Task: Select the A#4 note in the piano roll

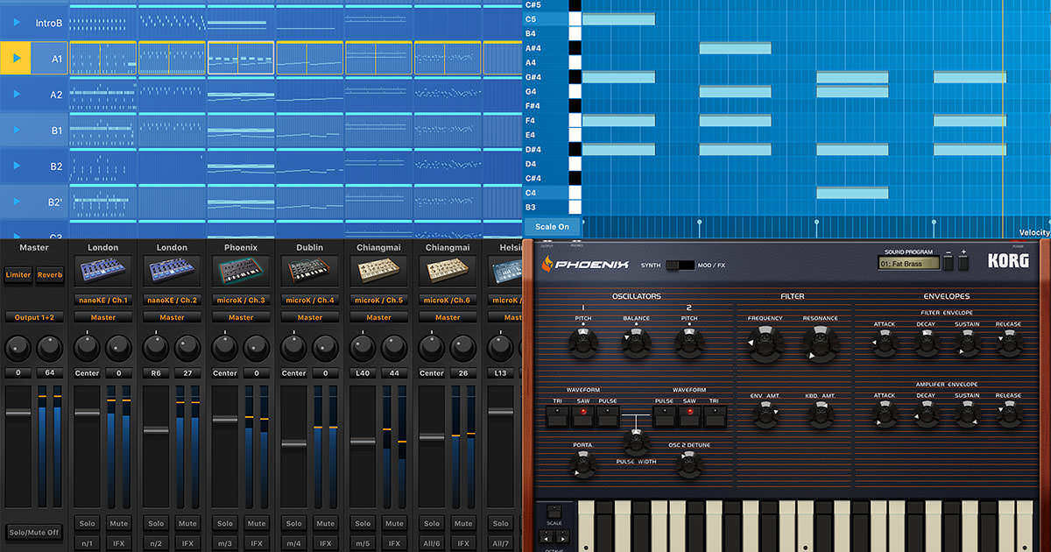Action: 735,48
